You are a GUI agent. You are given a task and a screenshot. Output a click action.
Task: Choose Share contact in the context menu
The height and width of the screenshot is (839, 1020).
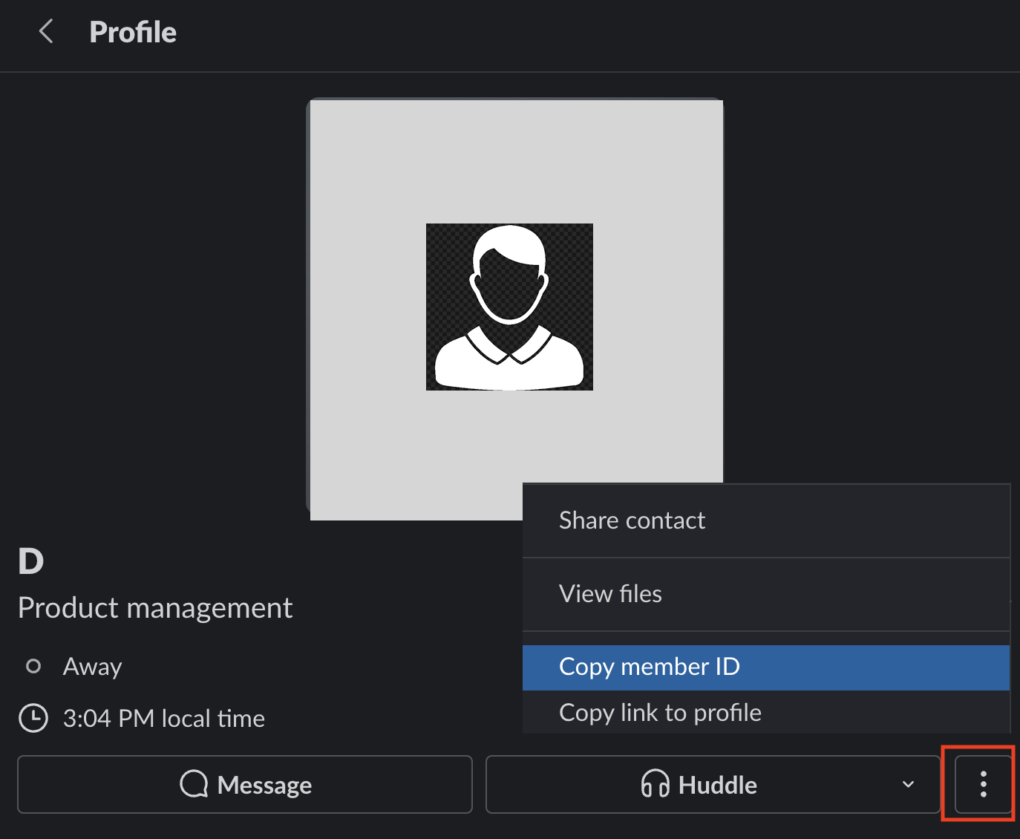click(632, 520)
